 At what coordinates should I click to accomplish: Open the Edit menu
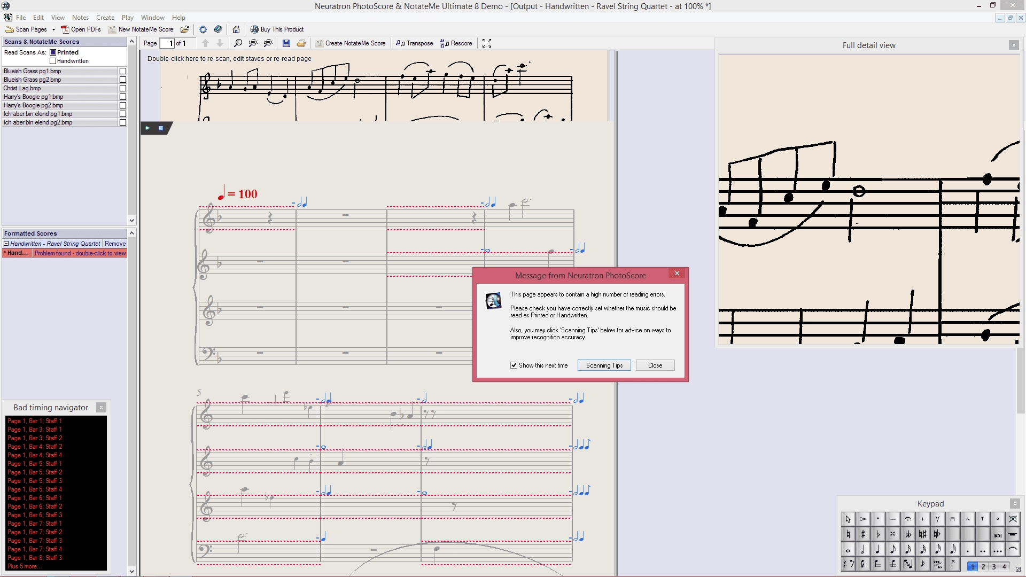click(38, 18)
